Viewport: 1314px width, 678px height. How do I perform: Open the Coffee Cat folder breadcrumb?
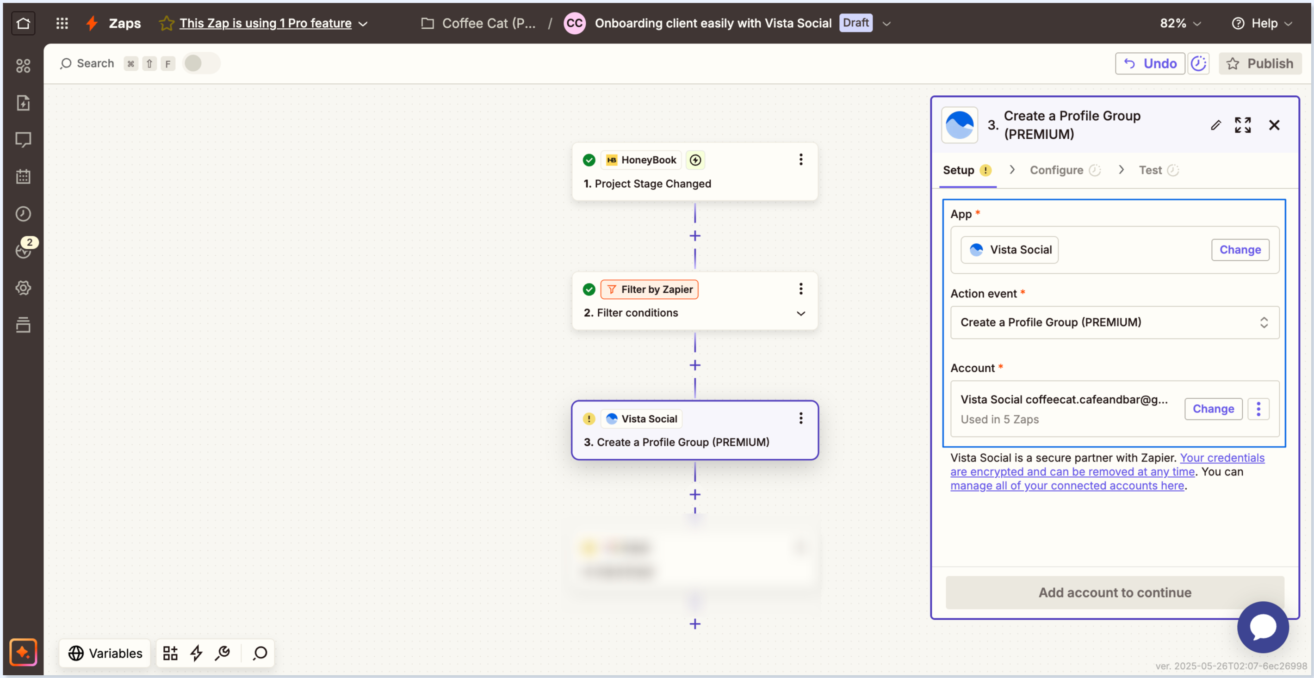coord(478,23)
